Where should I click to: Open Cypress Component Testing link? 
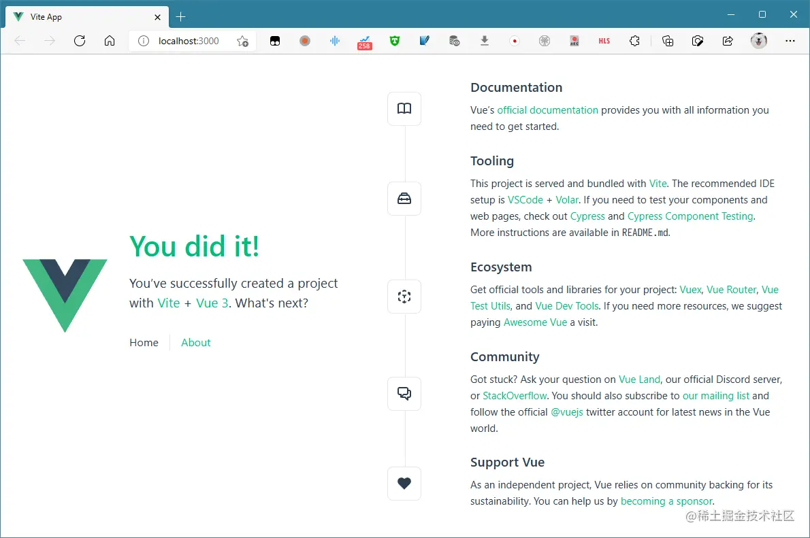click(690, 216)
